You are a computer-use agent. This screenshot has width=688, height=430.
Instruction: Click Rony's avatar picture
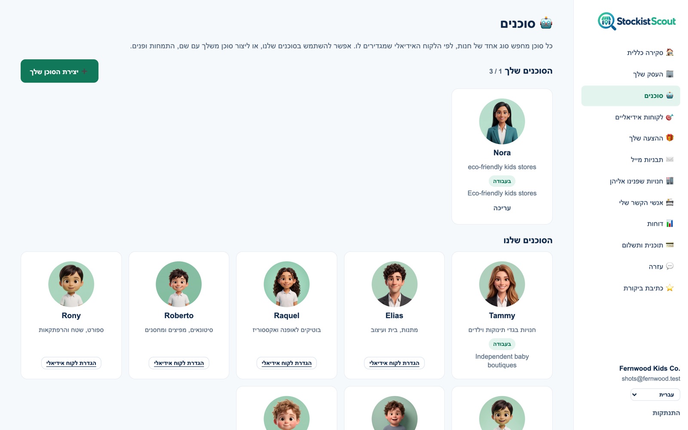(71, 284)
